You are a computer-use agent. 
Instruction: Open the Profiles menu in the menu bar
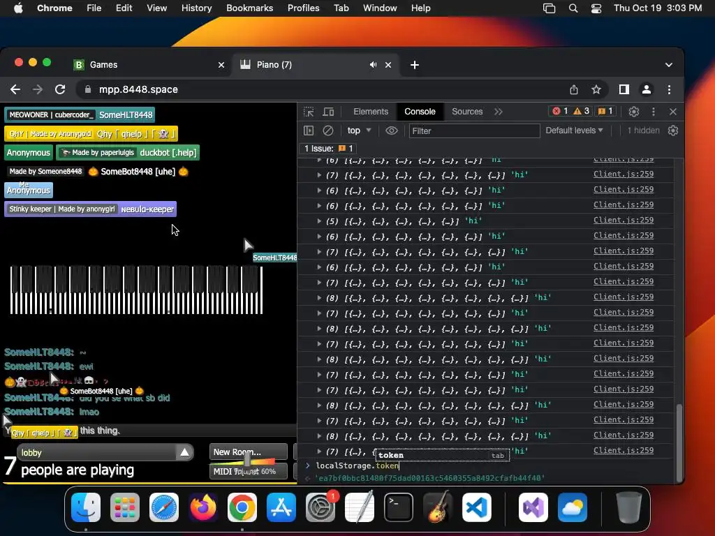303,8
